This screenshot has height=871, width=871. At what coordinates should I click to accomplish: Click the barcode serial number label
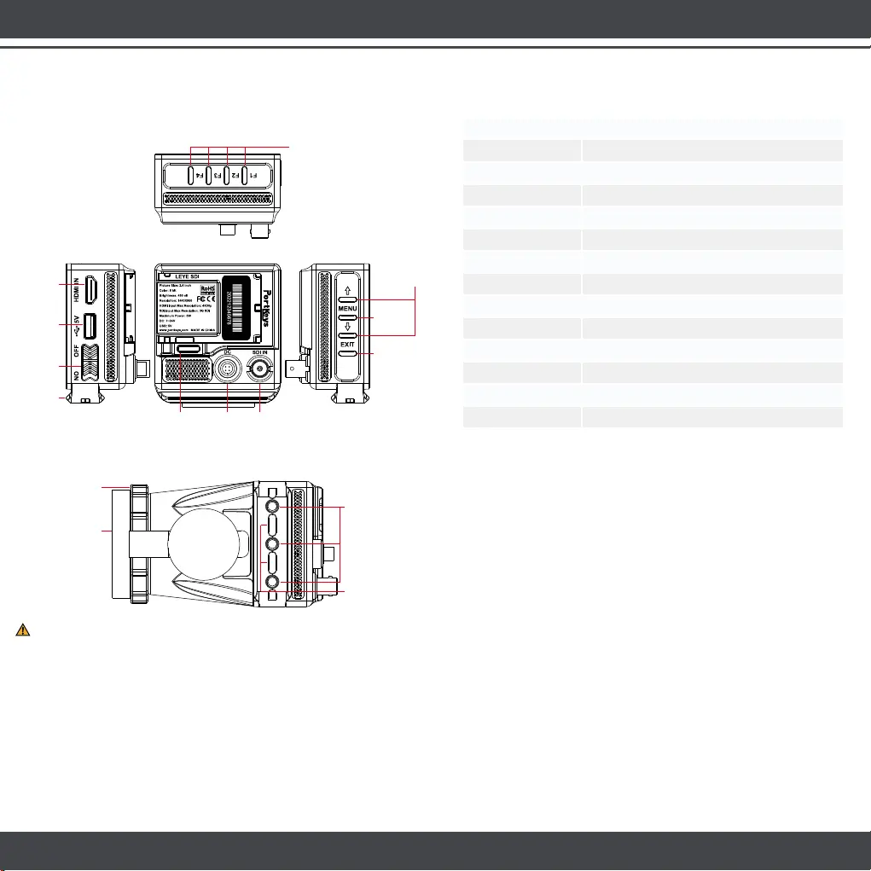coord(237,309)
